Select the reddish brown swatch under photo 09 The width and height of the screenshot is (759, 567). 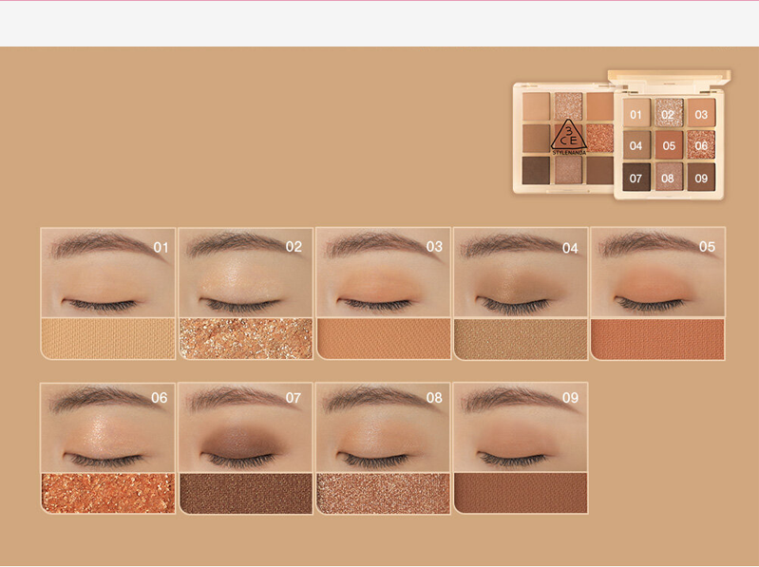point(521,493)
